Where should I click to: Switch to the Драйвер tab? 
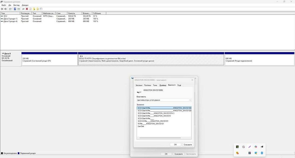pos(163,85)
